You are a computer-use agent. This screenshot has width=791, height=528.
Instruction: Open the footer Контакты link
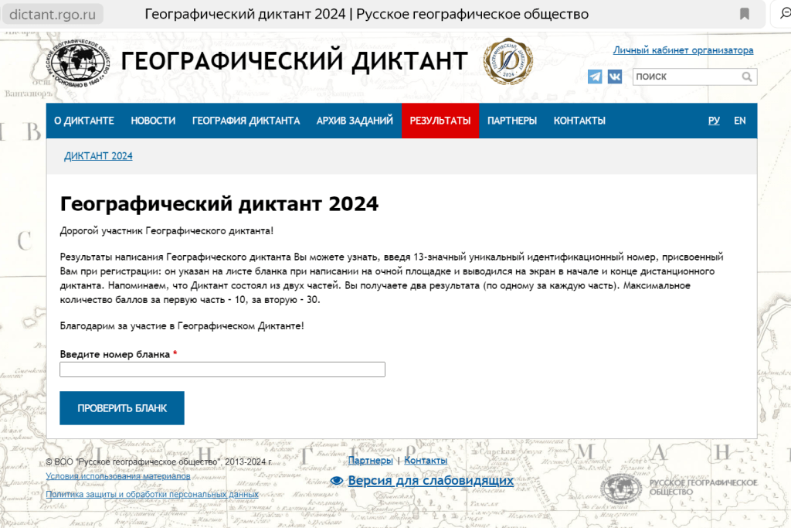(x=426, y=461)
